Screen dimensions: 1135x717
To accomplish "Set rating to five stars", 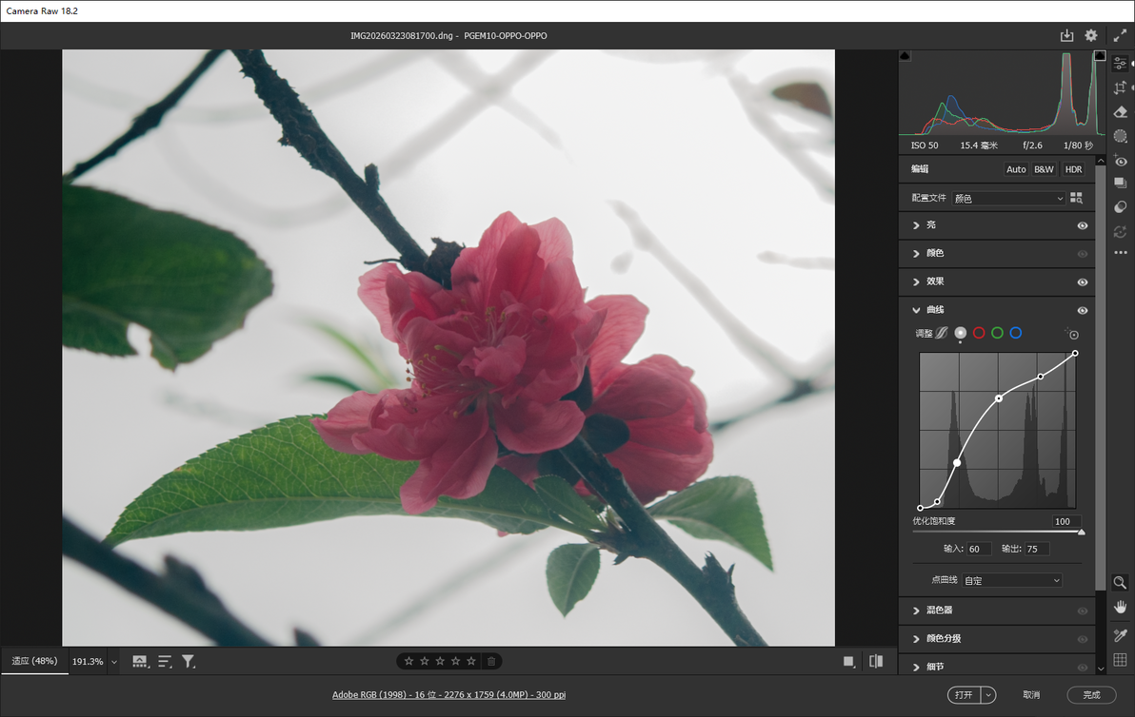I will pos(471,661).
